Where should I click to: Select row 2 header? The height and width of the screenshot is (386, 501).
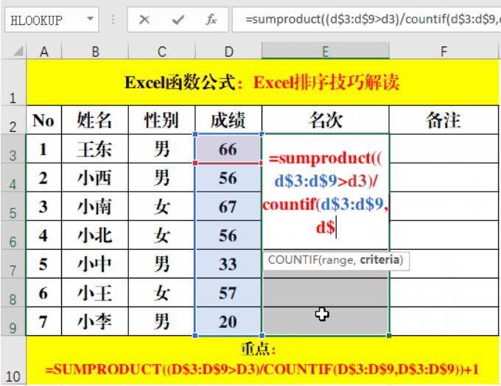pos(13,120)
